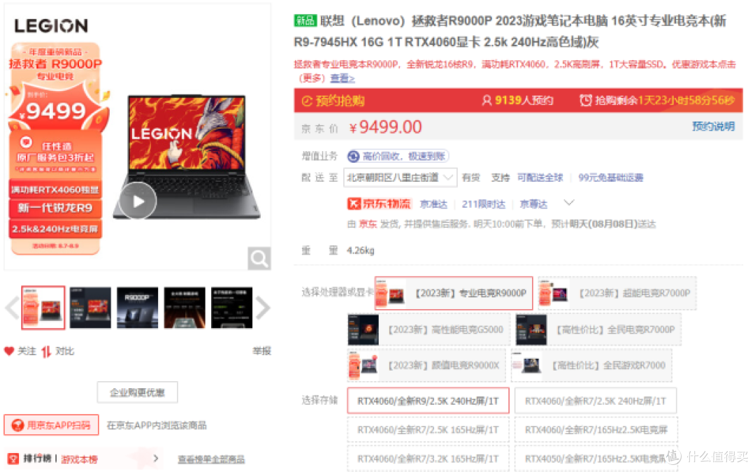Screen dimensions: 755x472
Task: Click the 企业购更优惠 button
Action: coord(137,392)
